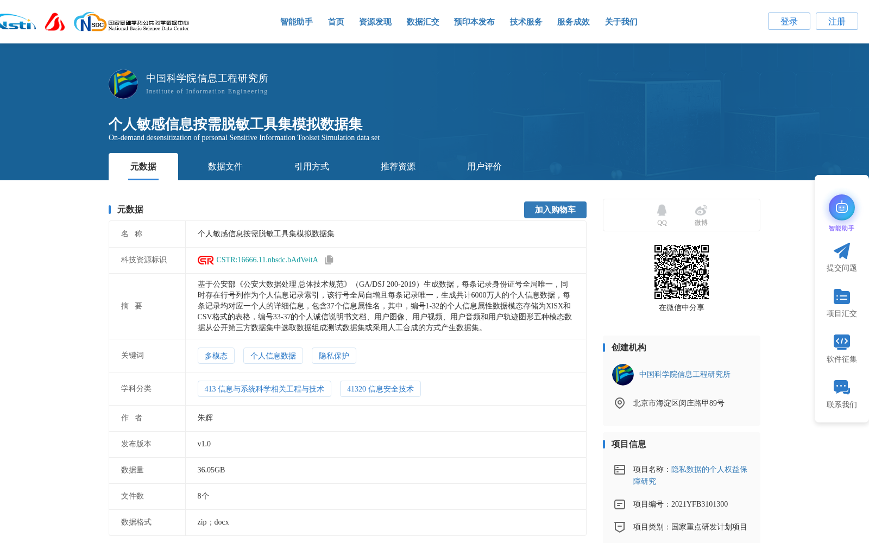Image resolution: width=869 pixels, height=543 pixels.
Task: Go to 首页 in navigation bar
Action: pos(336,22)
